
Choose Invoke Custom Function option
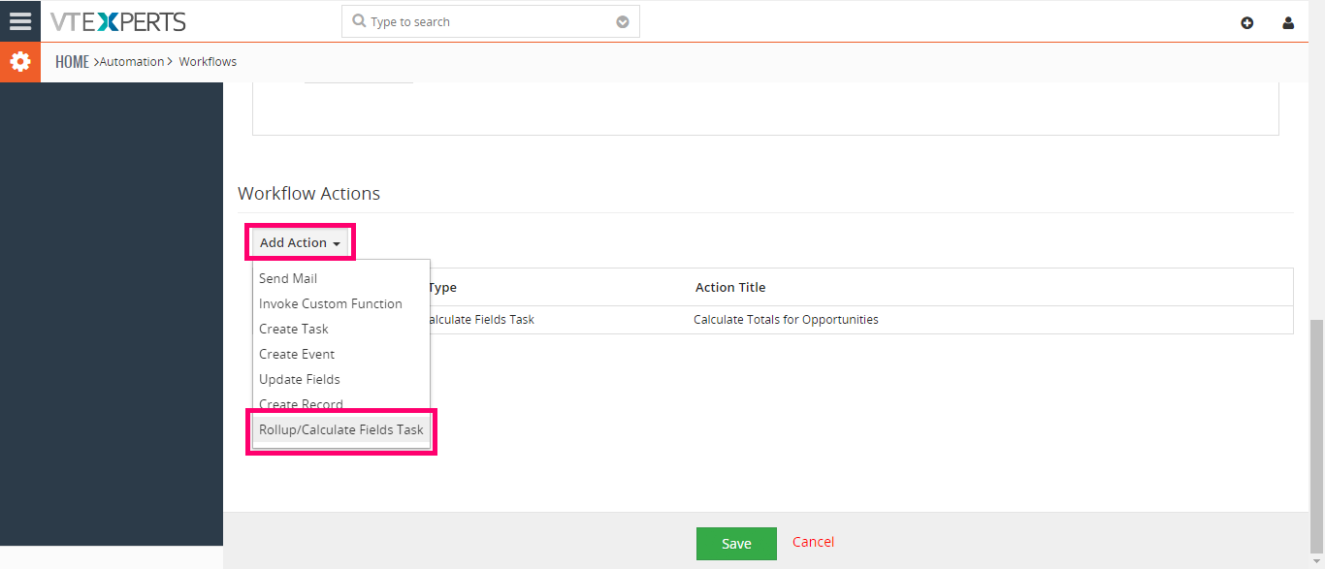pyautogui.click(x=331, y=303)
